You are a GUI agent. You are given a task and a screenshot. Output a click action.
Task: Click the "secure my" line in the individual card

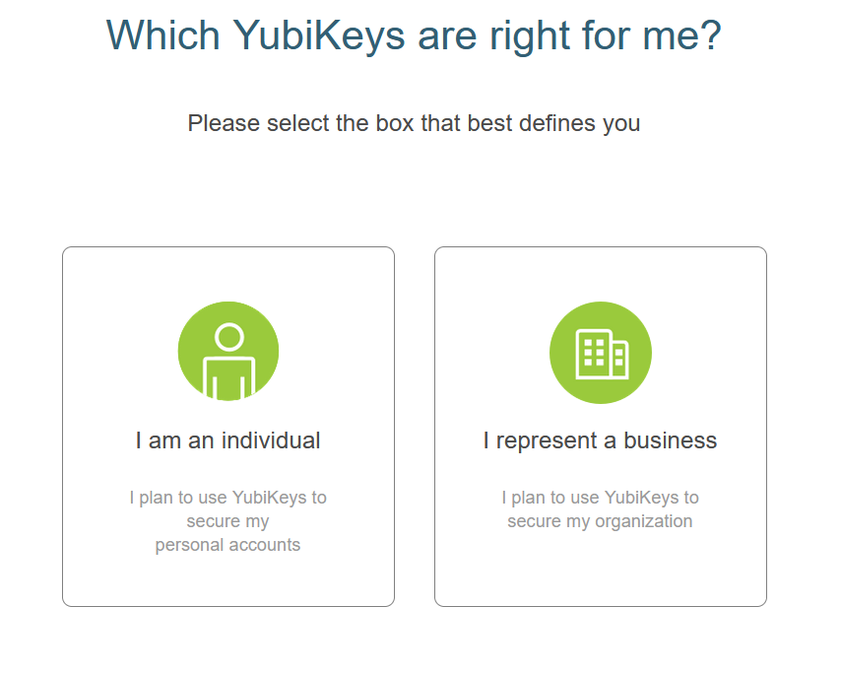[227, 521]
